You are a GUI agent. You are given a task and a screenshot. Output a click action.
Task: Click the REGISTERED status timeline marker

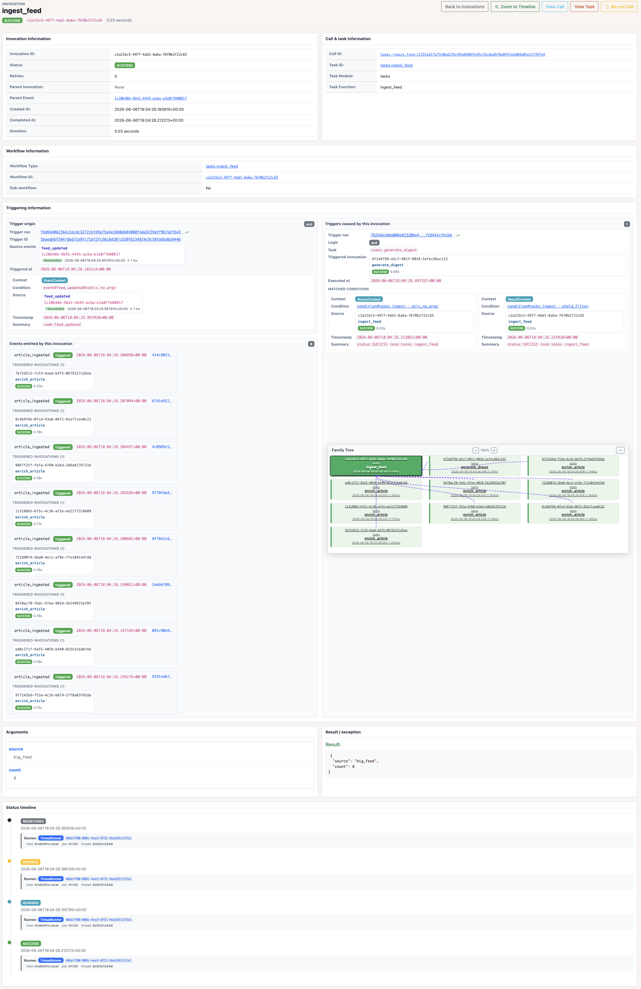pyautogui.click(x=9, y=820)
